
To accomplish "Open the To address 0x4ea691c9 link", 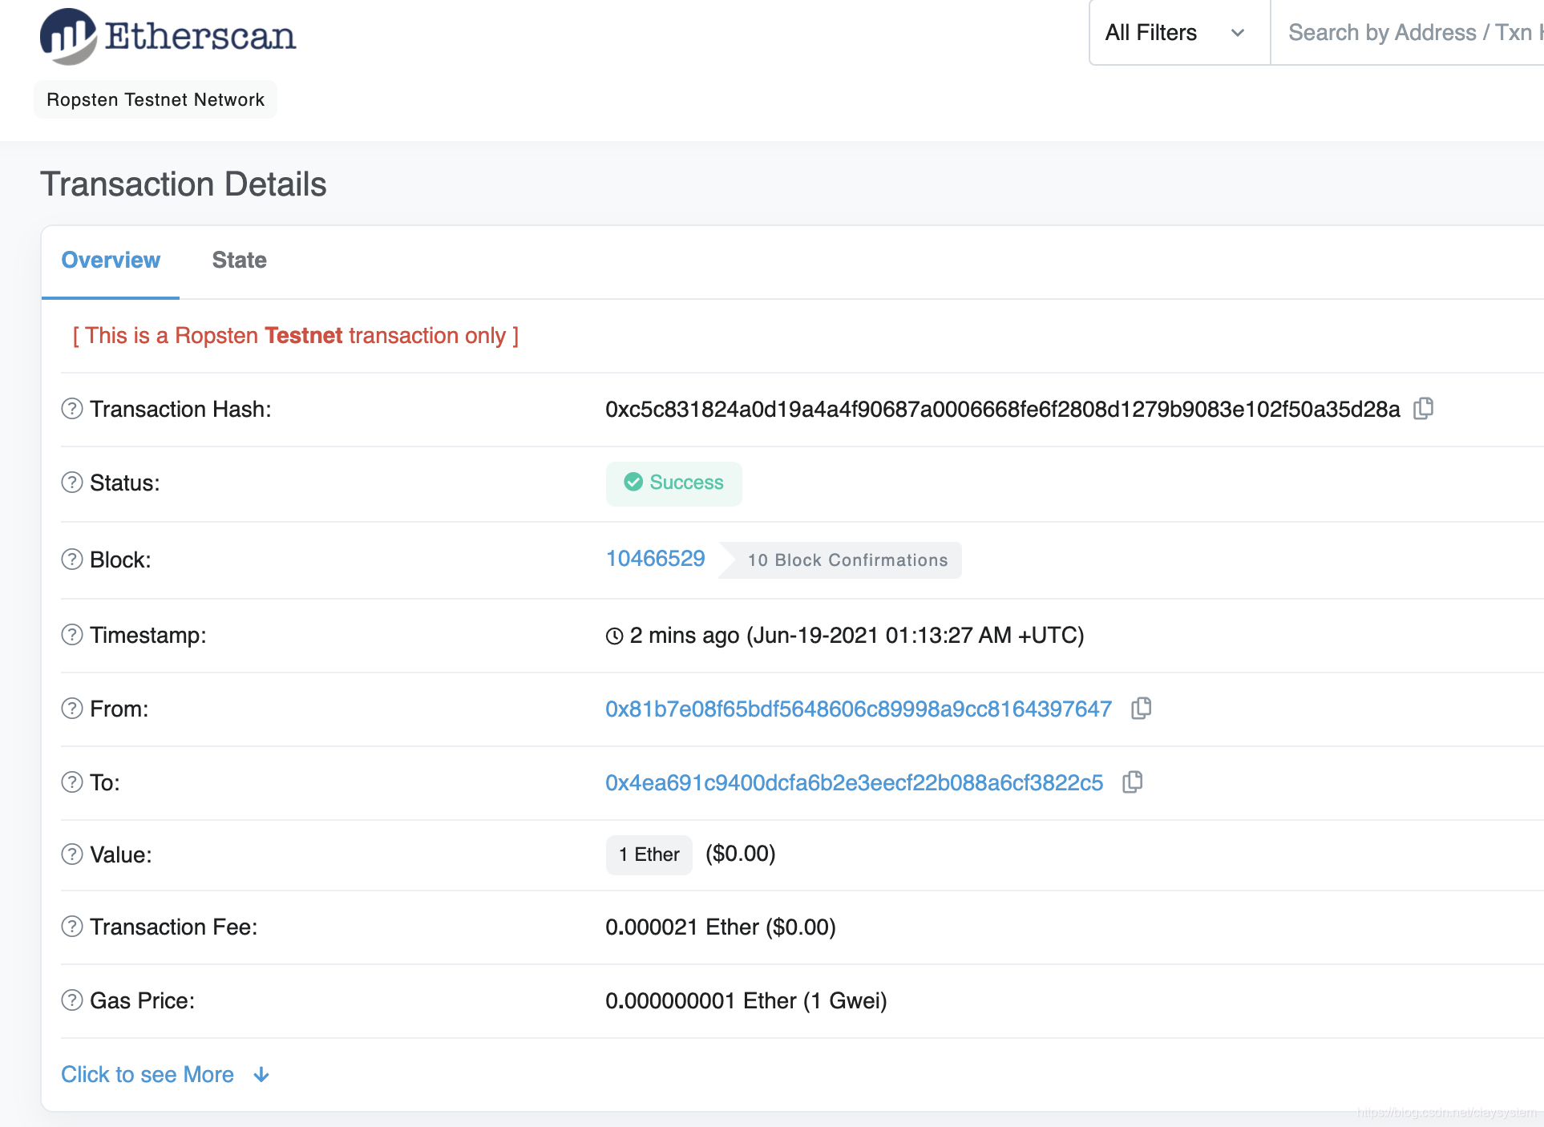I will (x=854, y=782).
